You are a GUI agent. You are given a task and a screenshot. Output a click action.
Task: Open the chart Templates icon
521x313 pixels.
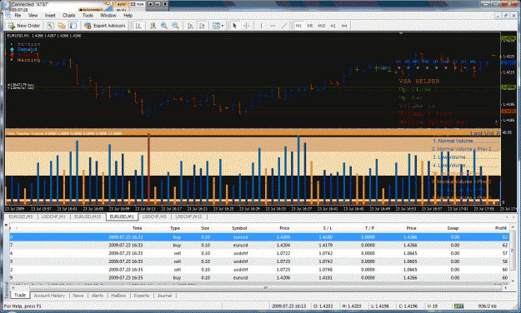tap(216, 26)
